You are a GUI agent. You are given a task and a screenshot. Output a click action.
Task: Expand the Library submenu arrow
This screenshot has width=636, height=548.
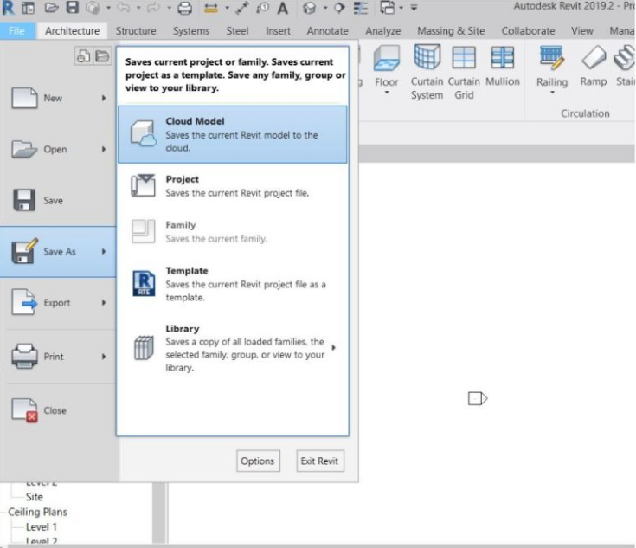coord(333,347)
